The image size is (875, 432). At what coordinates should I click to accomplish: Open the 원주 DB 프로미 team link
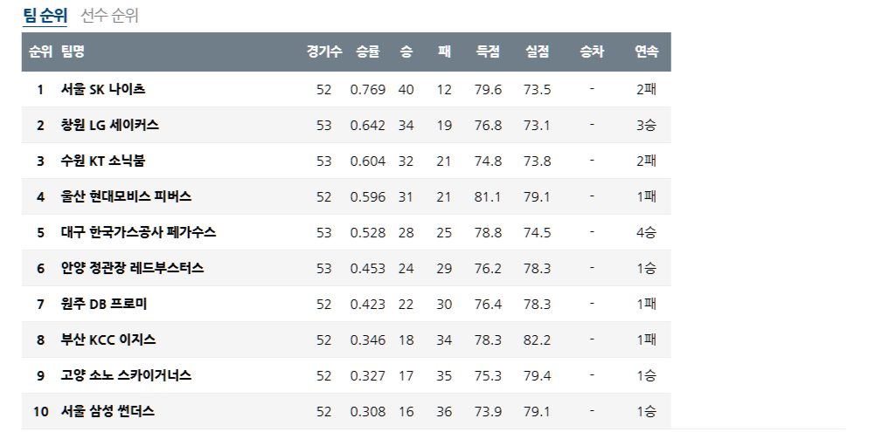point(104,304)
